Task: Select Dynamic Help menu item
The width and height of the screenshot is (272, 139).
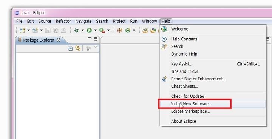Action: (213, 54)
